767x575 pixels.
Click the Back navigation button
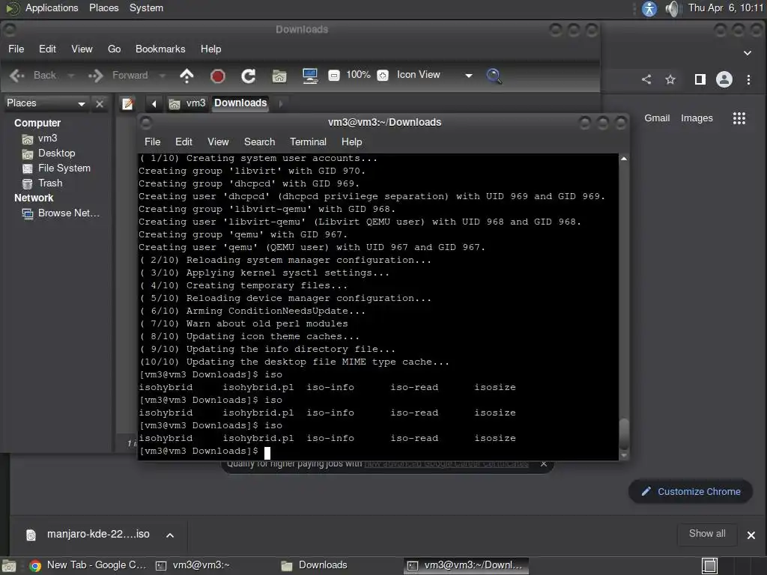click(33, 76)
